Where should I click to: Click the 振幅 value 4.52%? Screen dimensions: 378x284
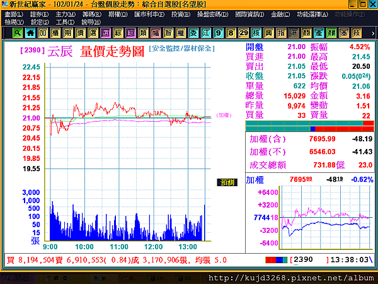(x=360, y=47)
